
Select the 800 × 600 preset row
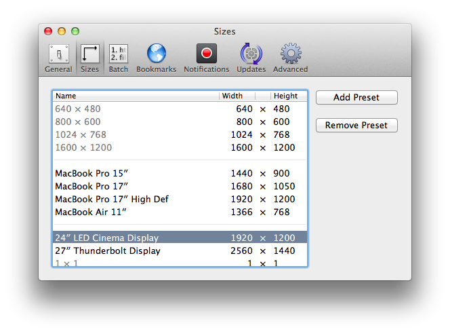click(x=180, y=122)
